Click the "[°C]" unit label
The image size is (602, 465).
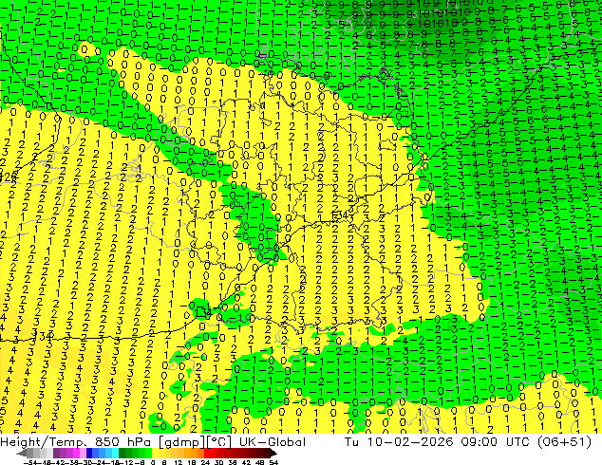coord(218,442)
